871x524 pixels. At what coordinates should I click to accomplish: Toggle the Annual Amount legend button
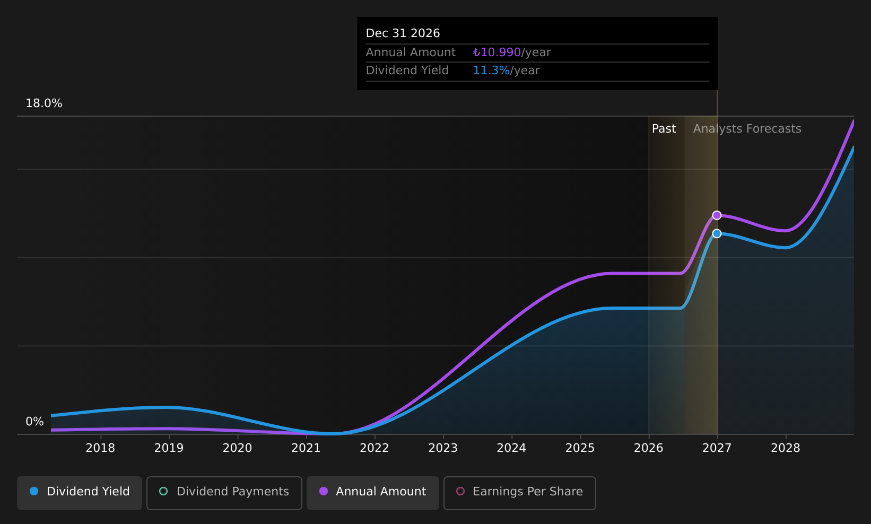pos(373,493)
